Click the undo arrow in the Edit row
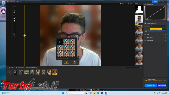169x95 pixels. pos(163,35)
